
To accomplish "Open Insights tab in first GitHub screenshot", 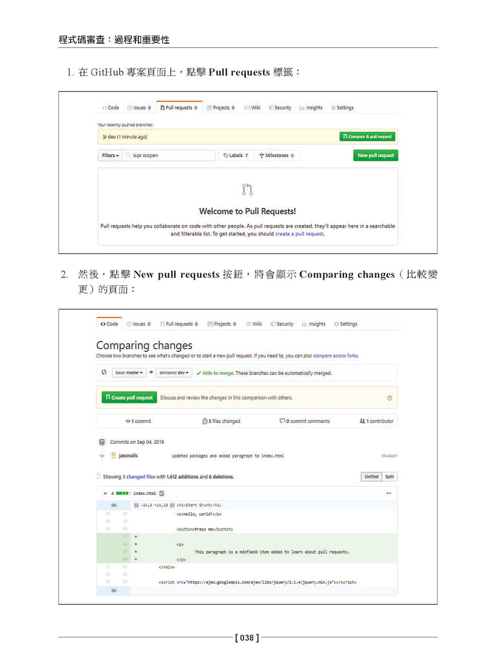I will (311, 108).
